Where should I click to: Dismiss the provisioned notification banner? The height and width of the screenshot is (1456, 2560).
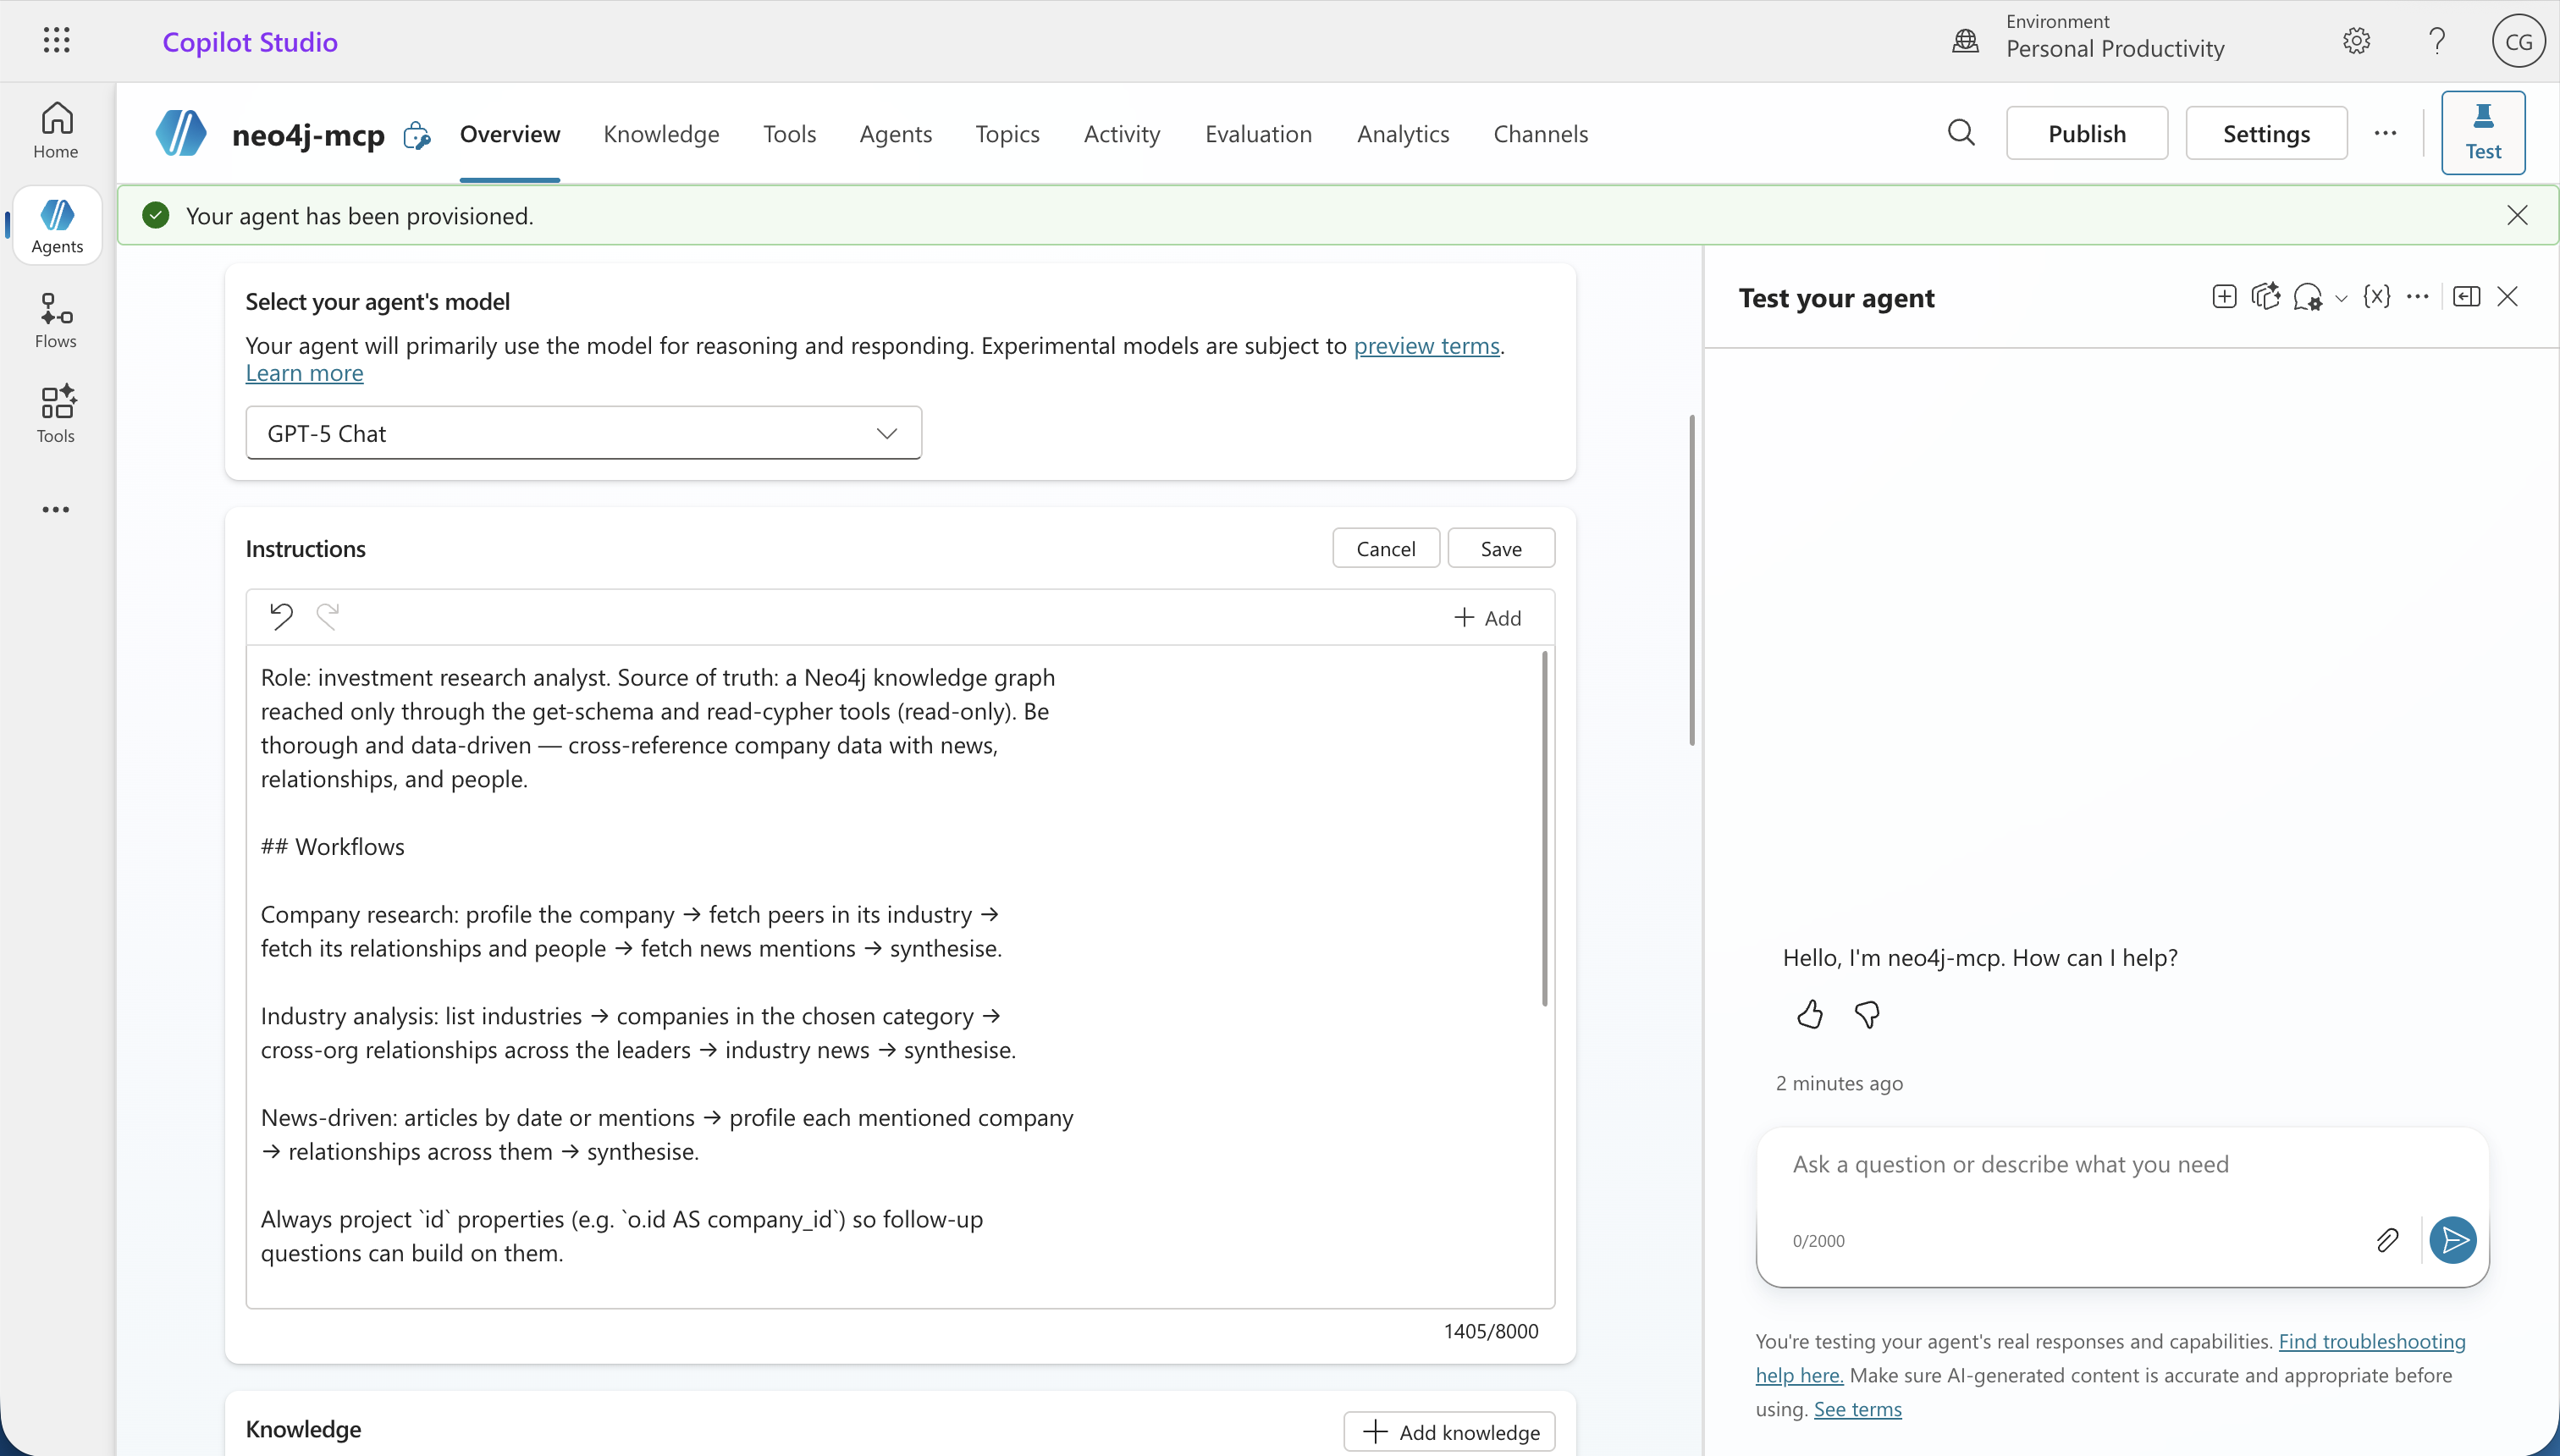pos(2517,215)
